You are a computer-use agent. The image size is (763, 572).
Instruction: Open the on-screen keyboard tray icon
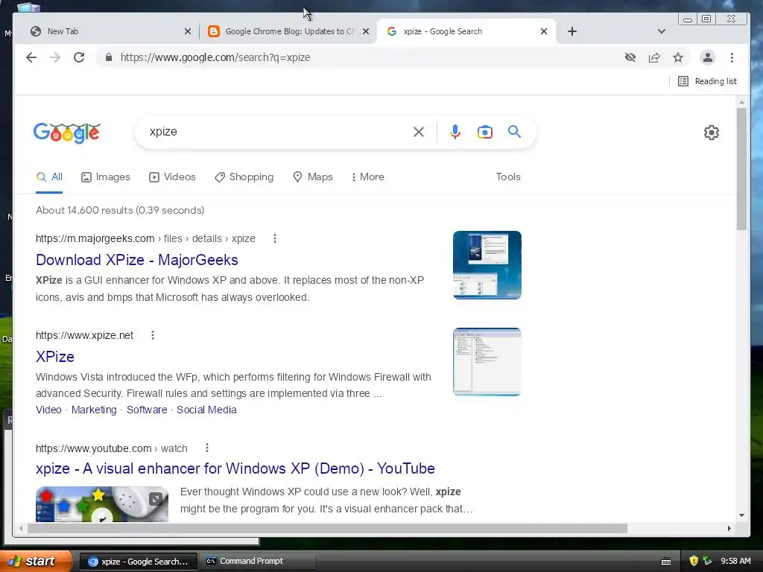click(x=666, y=562)
